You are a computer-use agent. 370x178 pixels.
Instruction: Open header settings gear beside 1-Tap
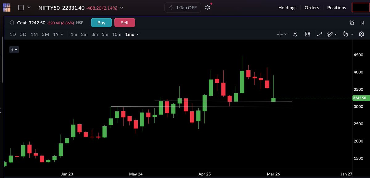click(x=208, y=8)
